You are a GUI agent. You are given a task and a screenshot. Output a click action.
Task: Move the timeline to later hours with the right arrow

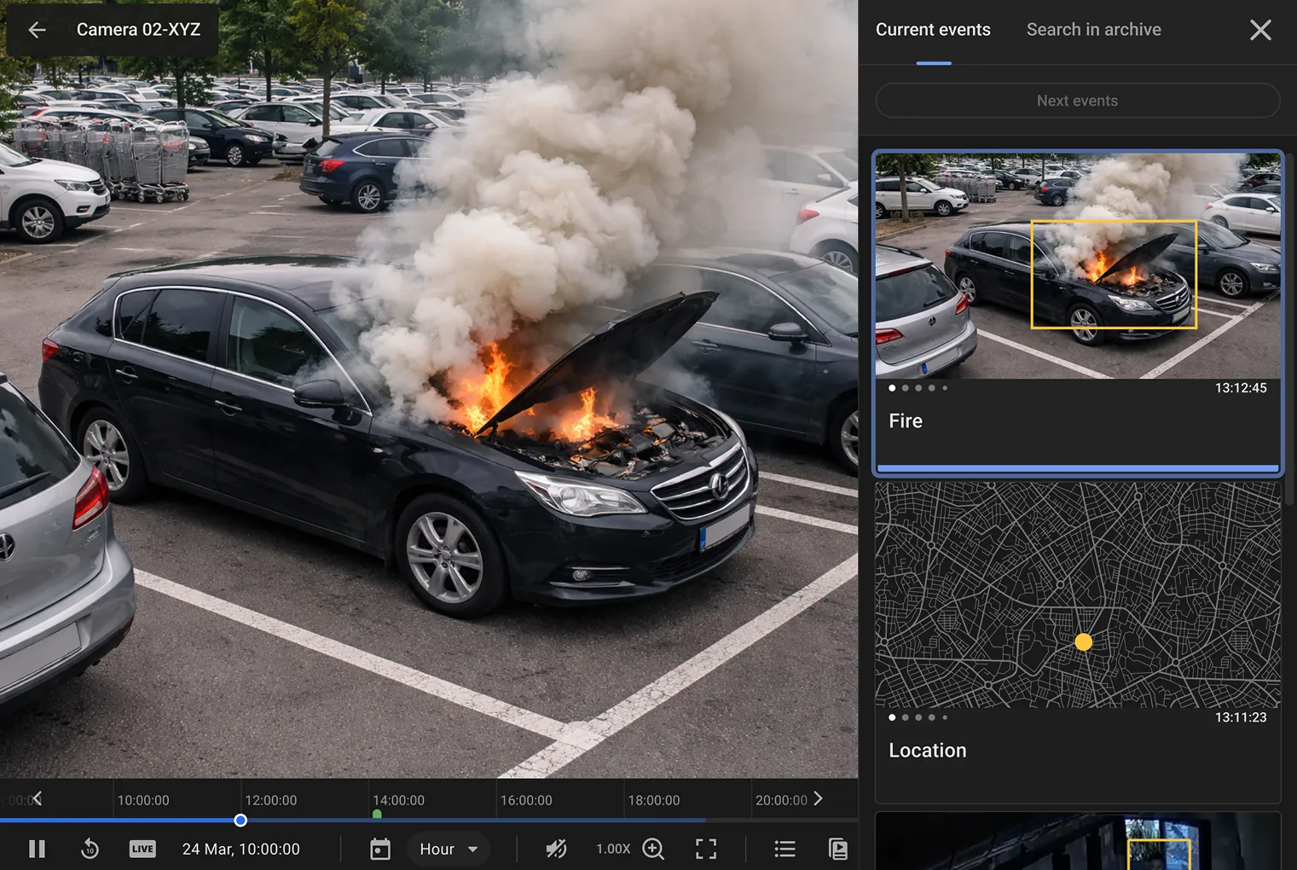[x=818, y=798]
